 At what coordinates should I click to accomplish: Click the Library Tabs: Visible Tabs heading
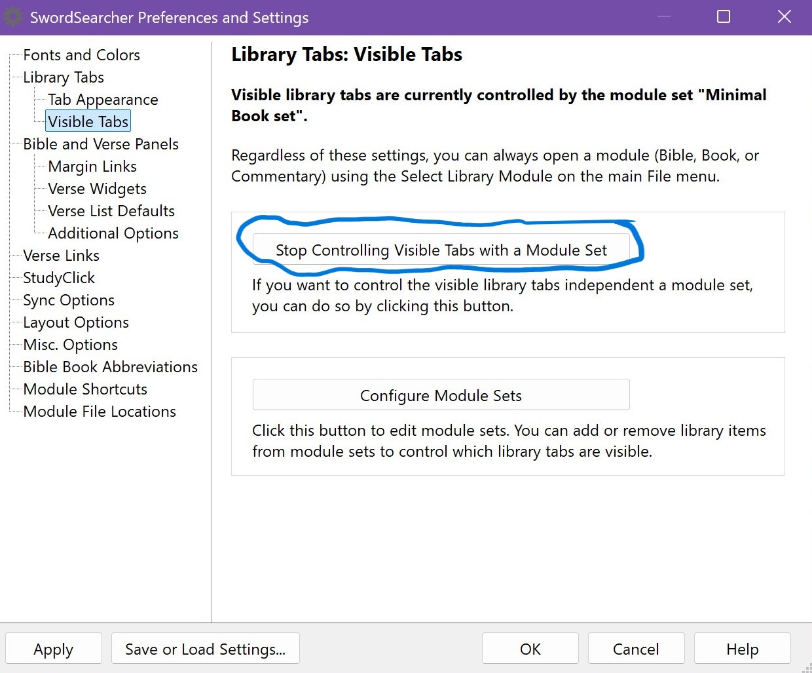coord(346,54)
